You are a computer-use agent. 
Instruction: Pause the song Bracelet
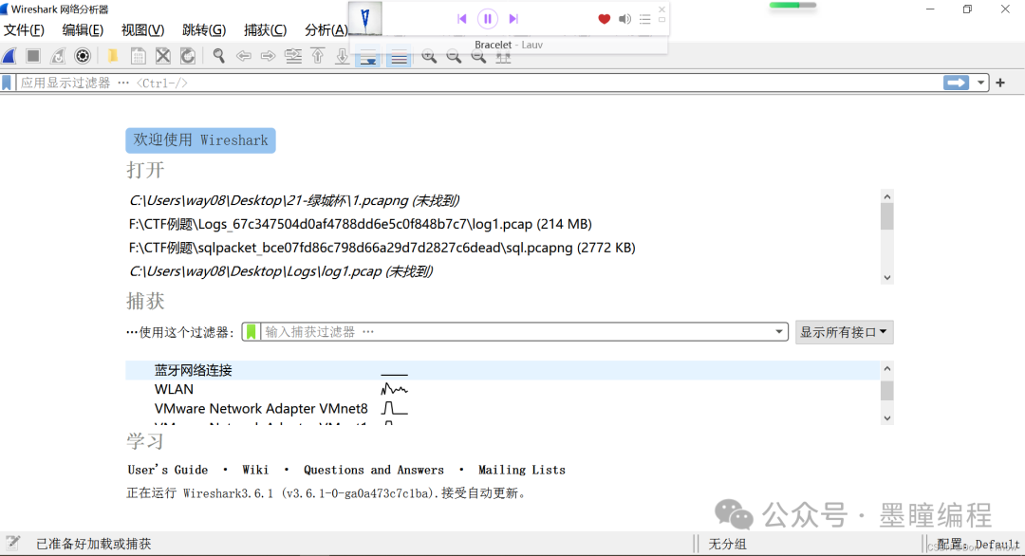[487, 19]
